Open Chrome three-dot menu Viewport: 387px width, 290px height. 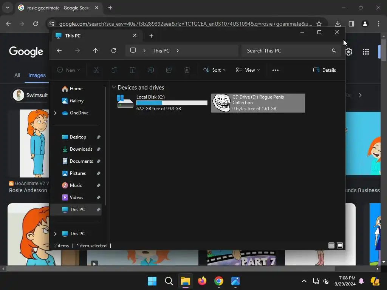(379, 24)
